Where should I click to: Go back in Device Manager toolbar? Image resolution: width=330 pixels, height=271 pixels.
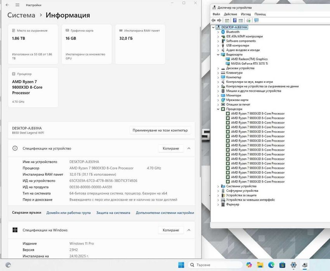click(x=214, y=21)
